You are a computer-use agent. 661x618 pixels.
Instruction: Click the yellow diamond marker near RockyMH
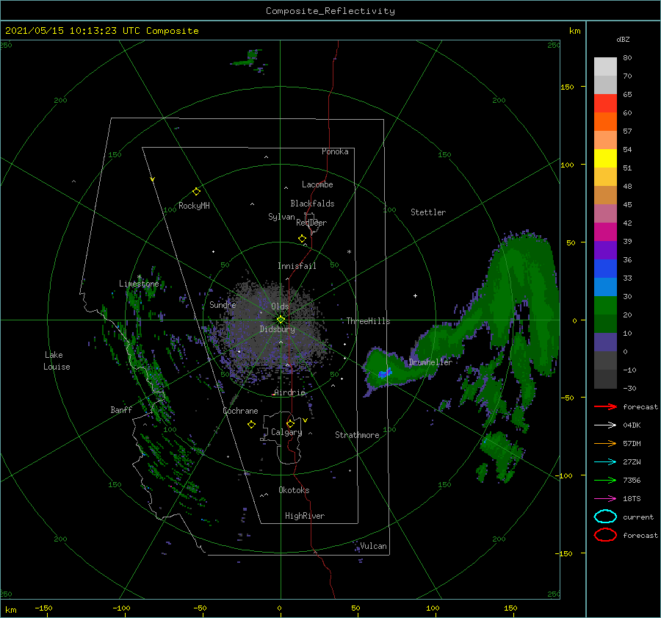(196, 192)
